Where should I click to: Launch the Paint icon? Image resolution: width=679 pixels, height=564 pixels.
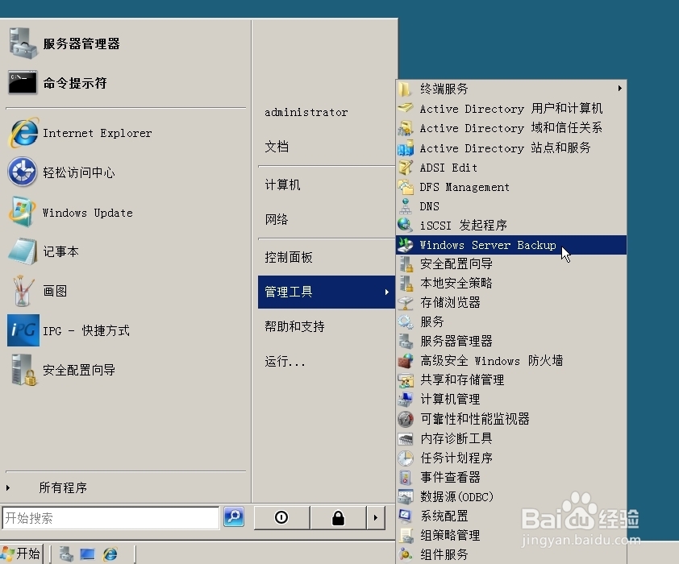pos(23,291)
